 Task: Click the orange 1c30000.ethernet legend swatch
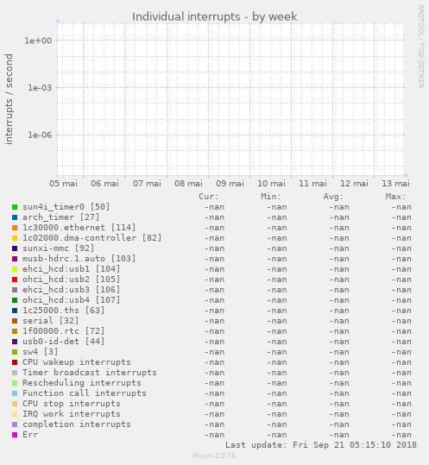(x=15, y=228)
